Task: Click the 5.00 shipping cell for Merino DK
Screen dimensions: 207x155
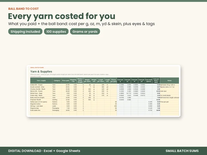Action: coord(73,91)
